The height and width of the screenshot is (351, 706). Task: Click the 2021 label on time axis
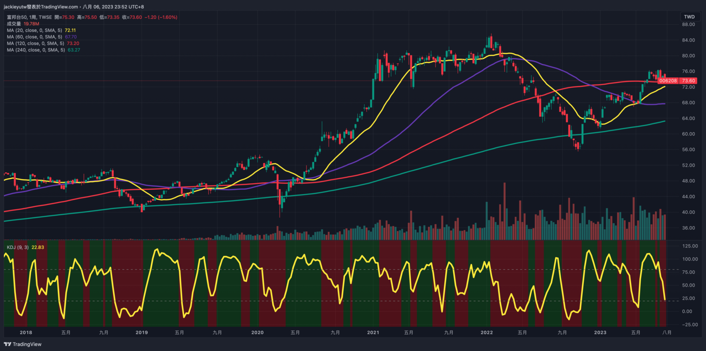[x=373, y=332]
